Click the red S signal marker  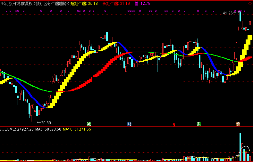pyautogui.click(x=174, y=124)
